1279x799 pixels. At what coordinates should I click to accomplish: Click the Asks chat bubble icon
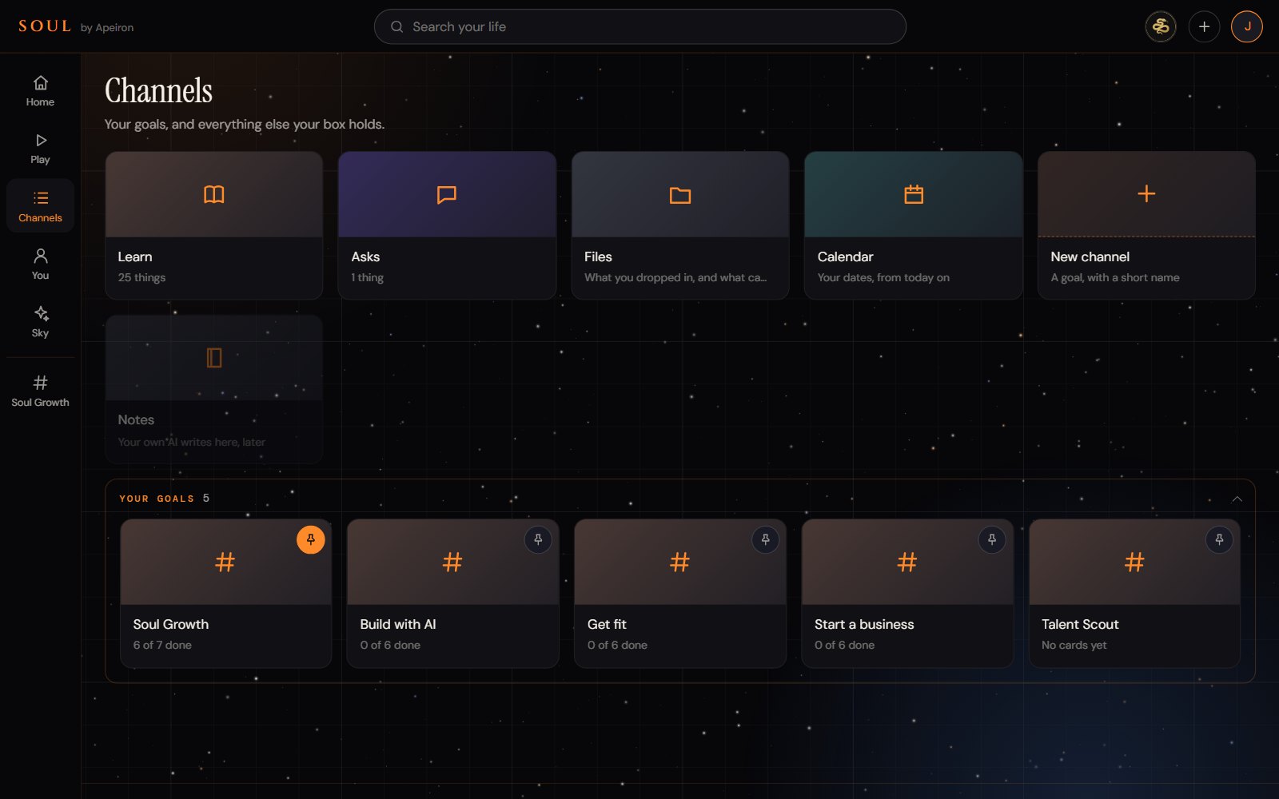(447, 194)
